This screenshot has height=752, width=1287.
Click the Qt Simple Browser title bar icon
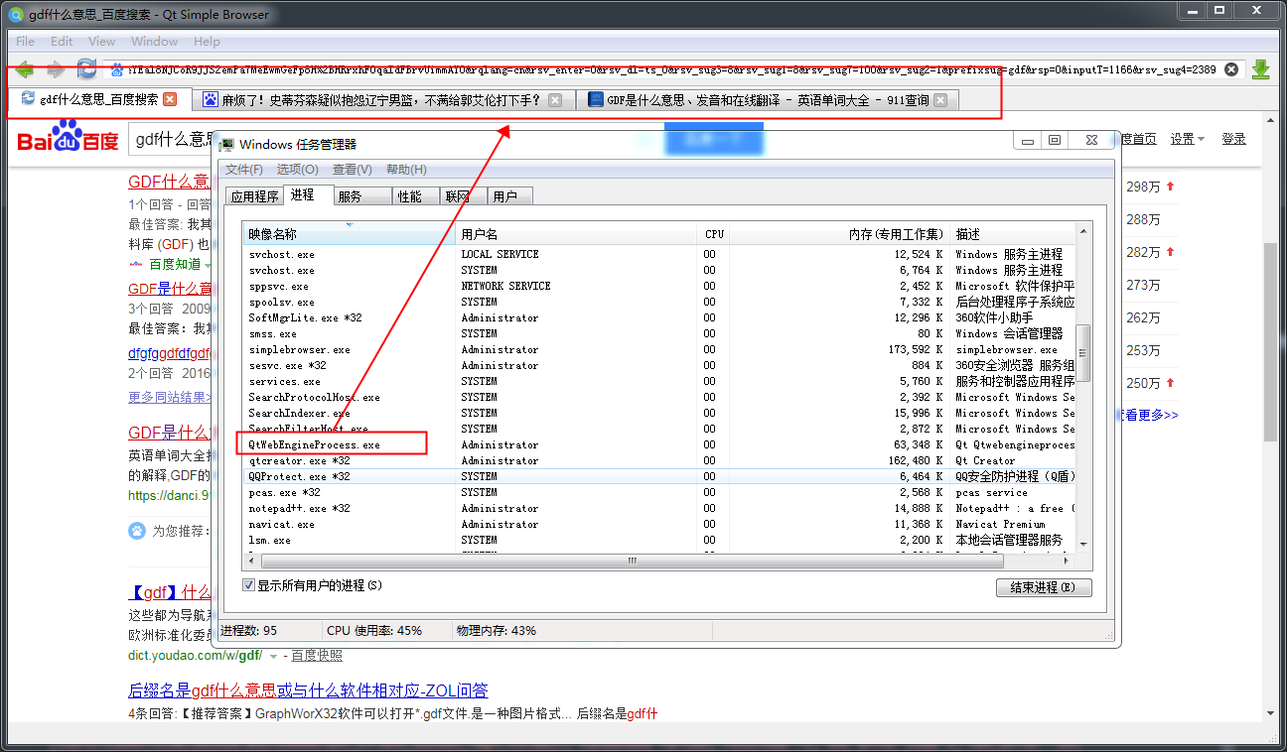[x=16, y=14]
